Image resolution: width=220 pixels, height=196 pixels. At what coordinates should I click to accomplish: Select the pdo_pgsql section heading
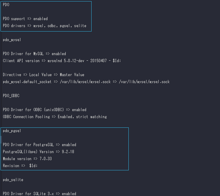[12, 131]
